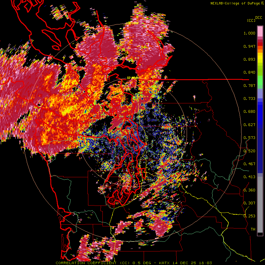
Task: Click the 0.413 scale value
Action: tap(249, 177)
